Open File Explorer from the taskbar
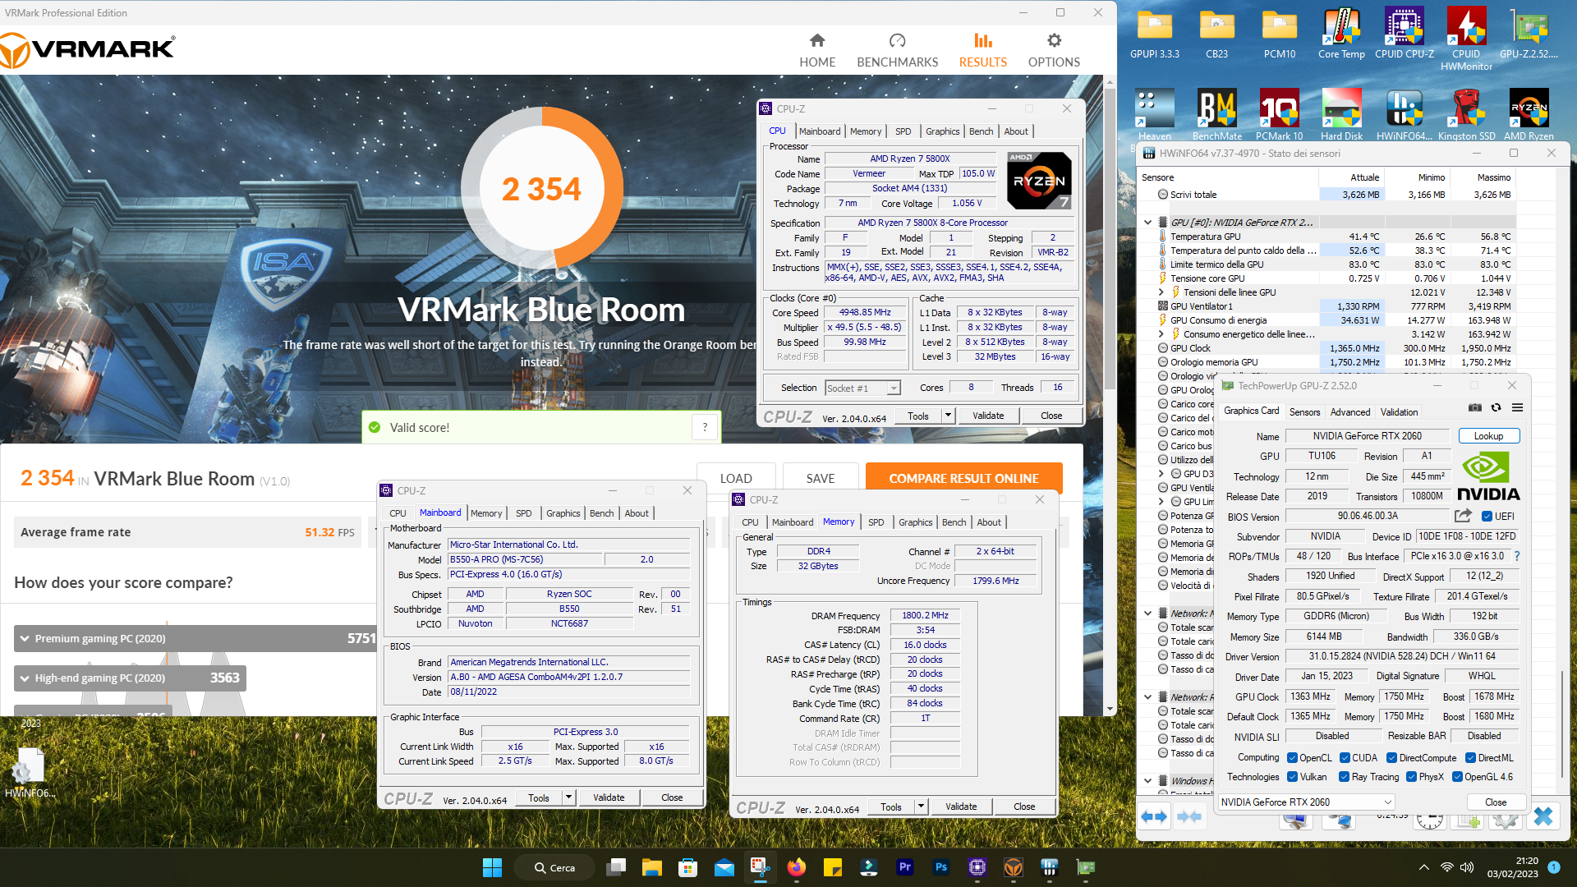The image size is (1577, 887). (652, 867)
